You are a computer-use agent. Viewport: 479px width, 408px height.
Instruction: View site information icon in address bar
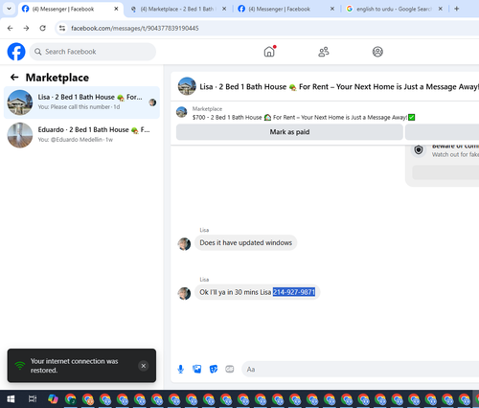(62, 28)
